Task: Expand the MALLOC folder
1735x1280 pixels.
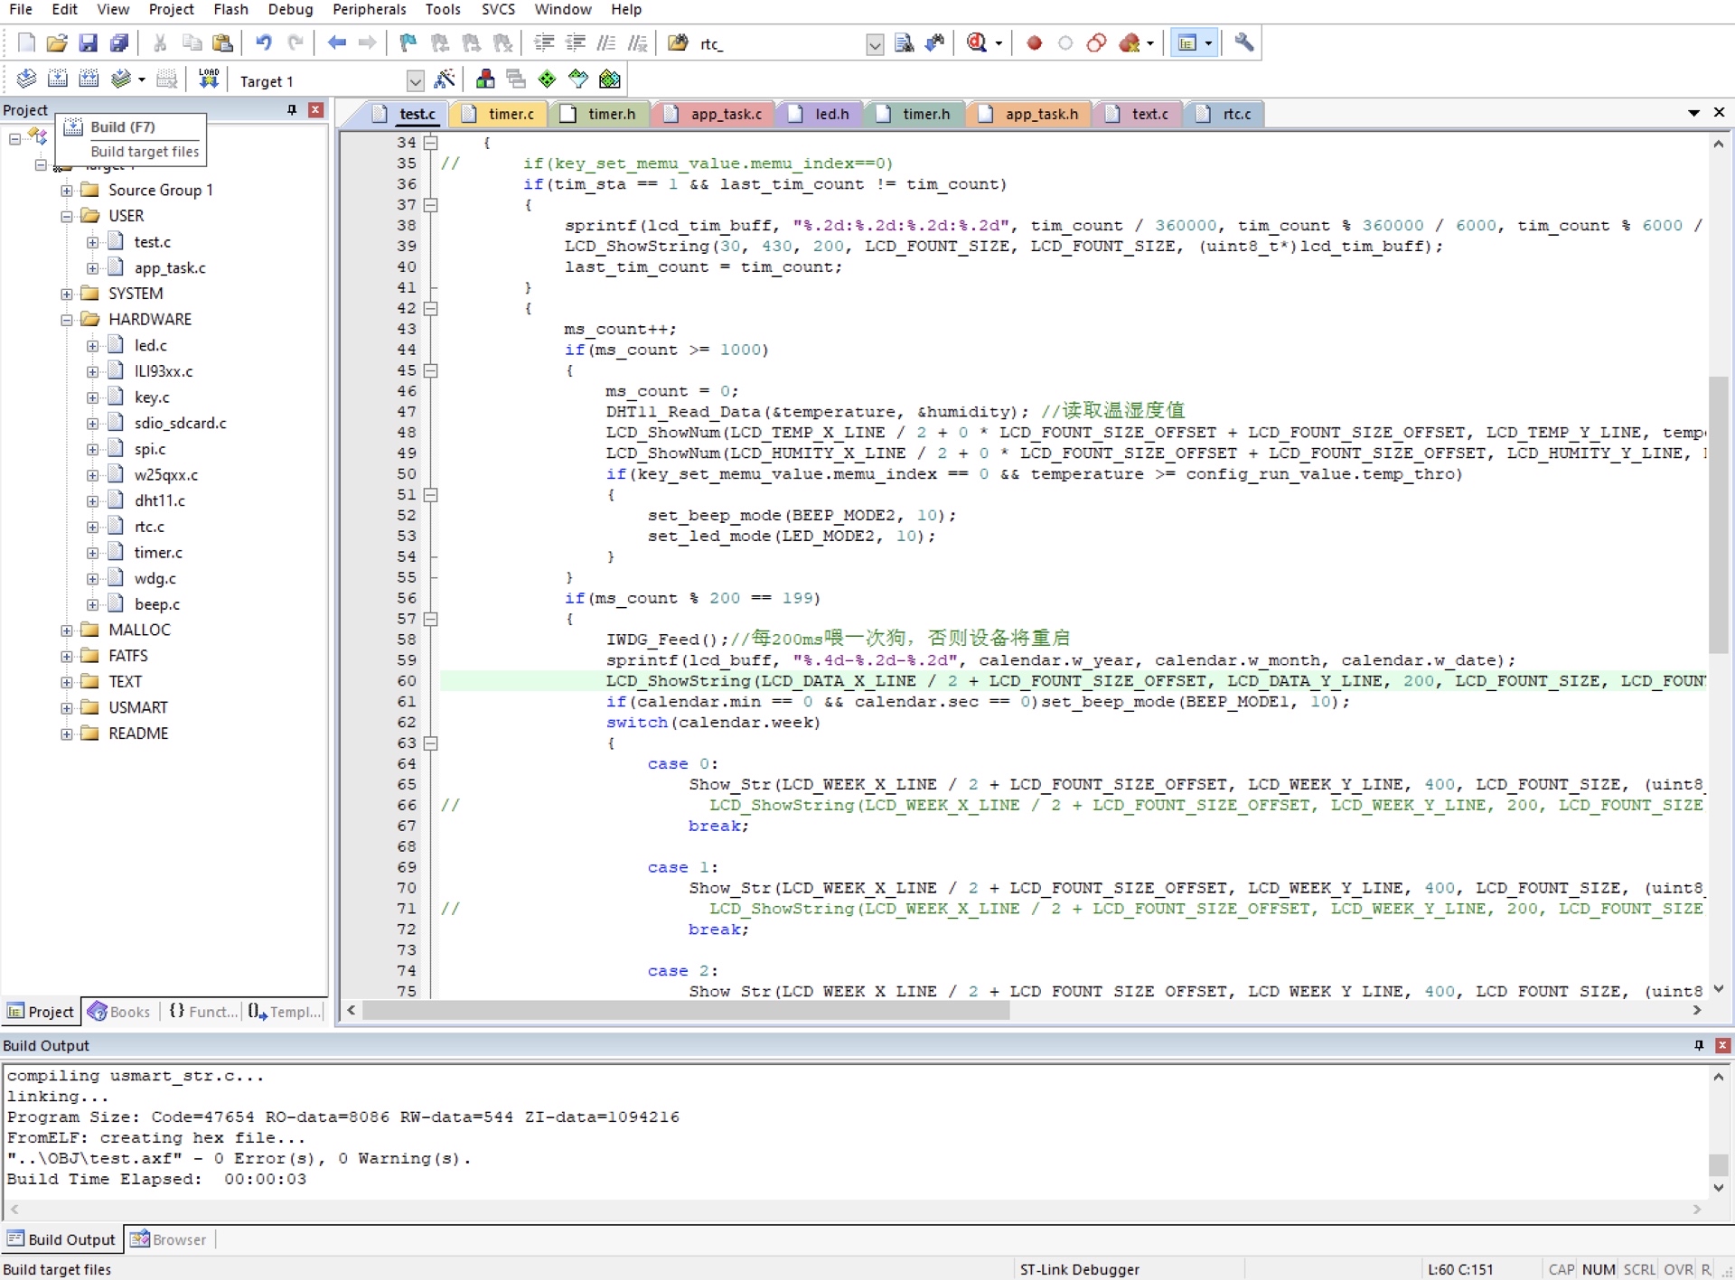Action: 67,631
